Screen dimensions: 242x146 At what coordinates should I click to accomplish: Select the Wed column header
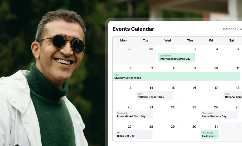[x=168, y=40]
